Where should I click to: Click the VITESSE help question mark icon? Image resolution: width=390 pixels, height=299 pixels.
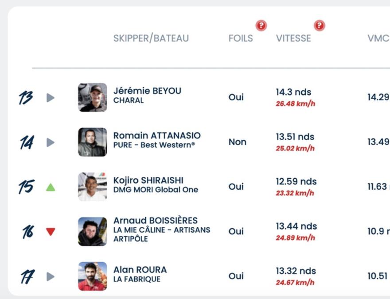point(320,25)
